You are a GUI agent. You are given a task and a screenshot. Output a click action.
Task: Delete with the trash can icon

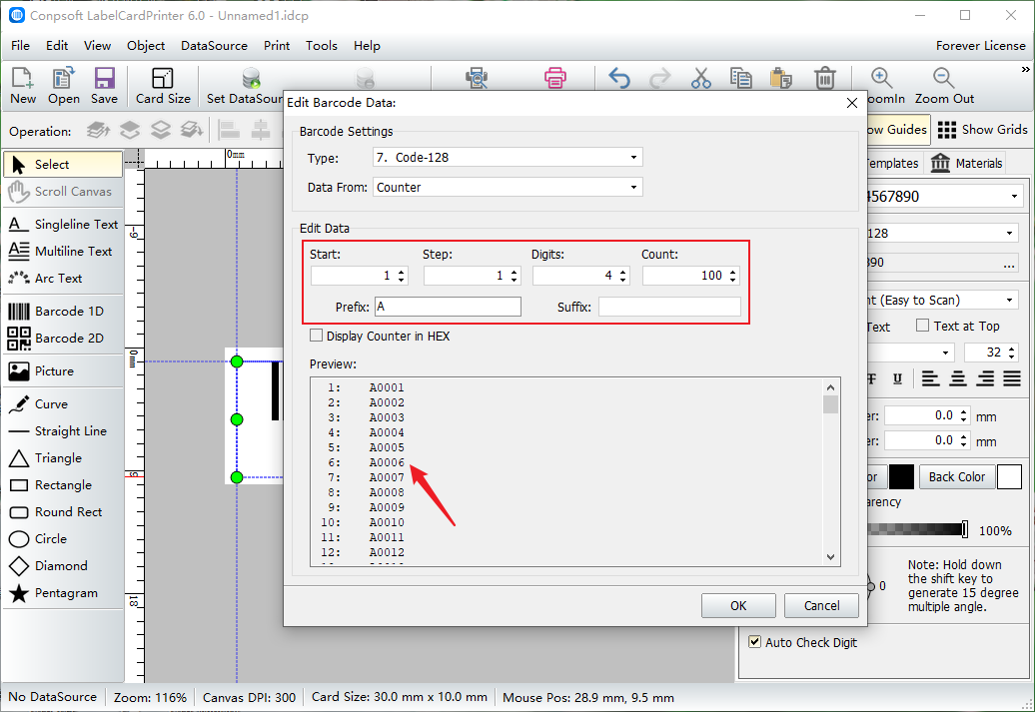click(824, 78)
